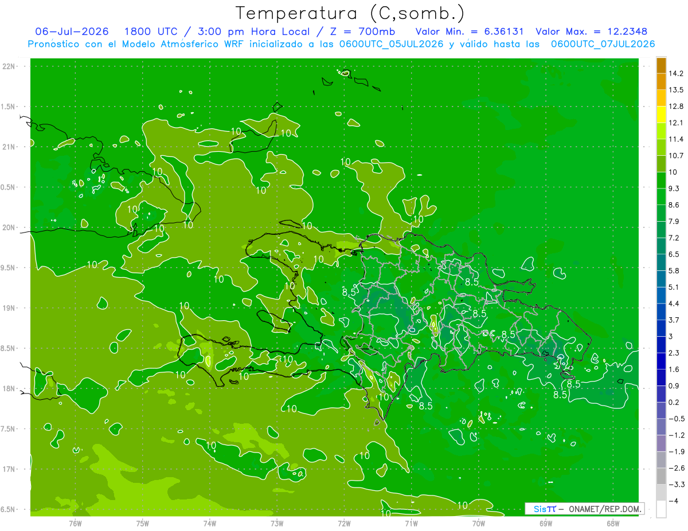Click the white swatch below -4 in legend
This screenshot has height=531, width=688.
point(661,509)
